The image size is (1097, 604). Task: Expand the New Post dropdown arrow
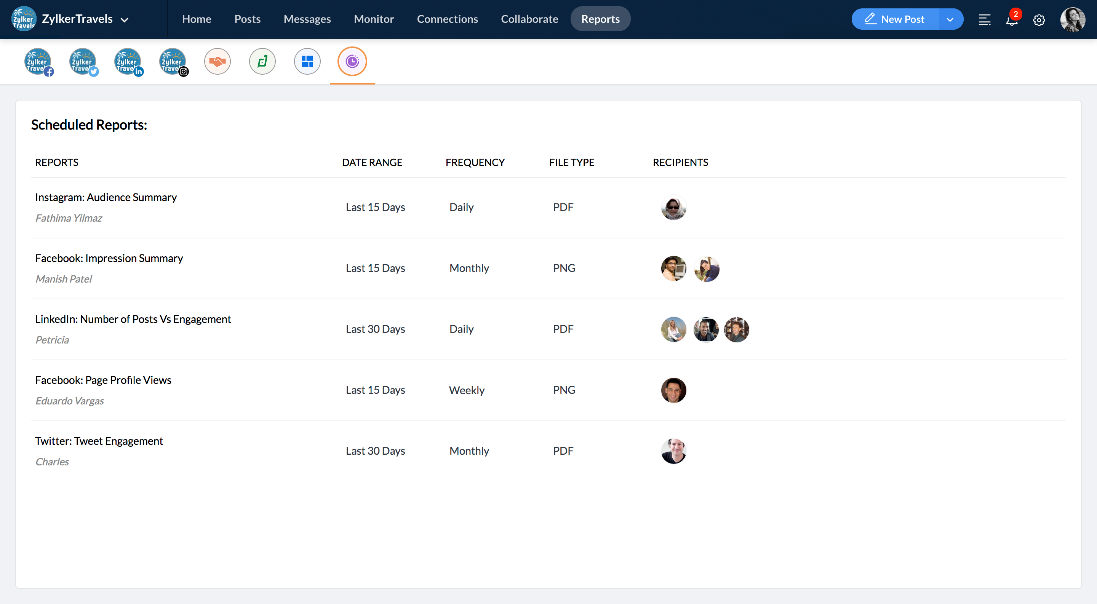950,19
